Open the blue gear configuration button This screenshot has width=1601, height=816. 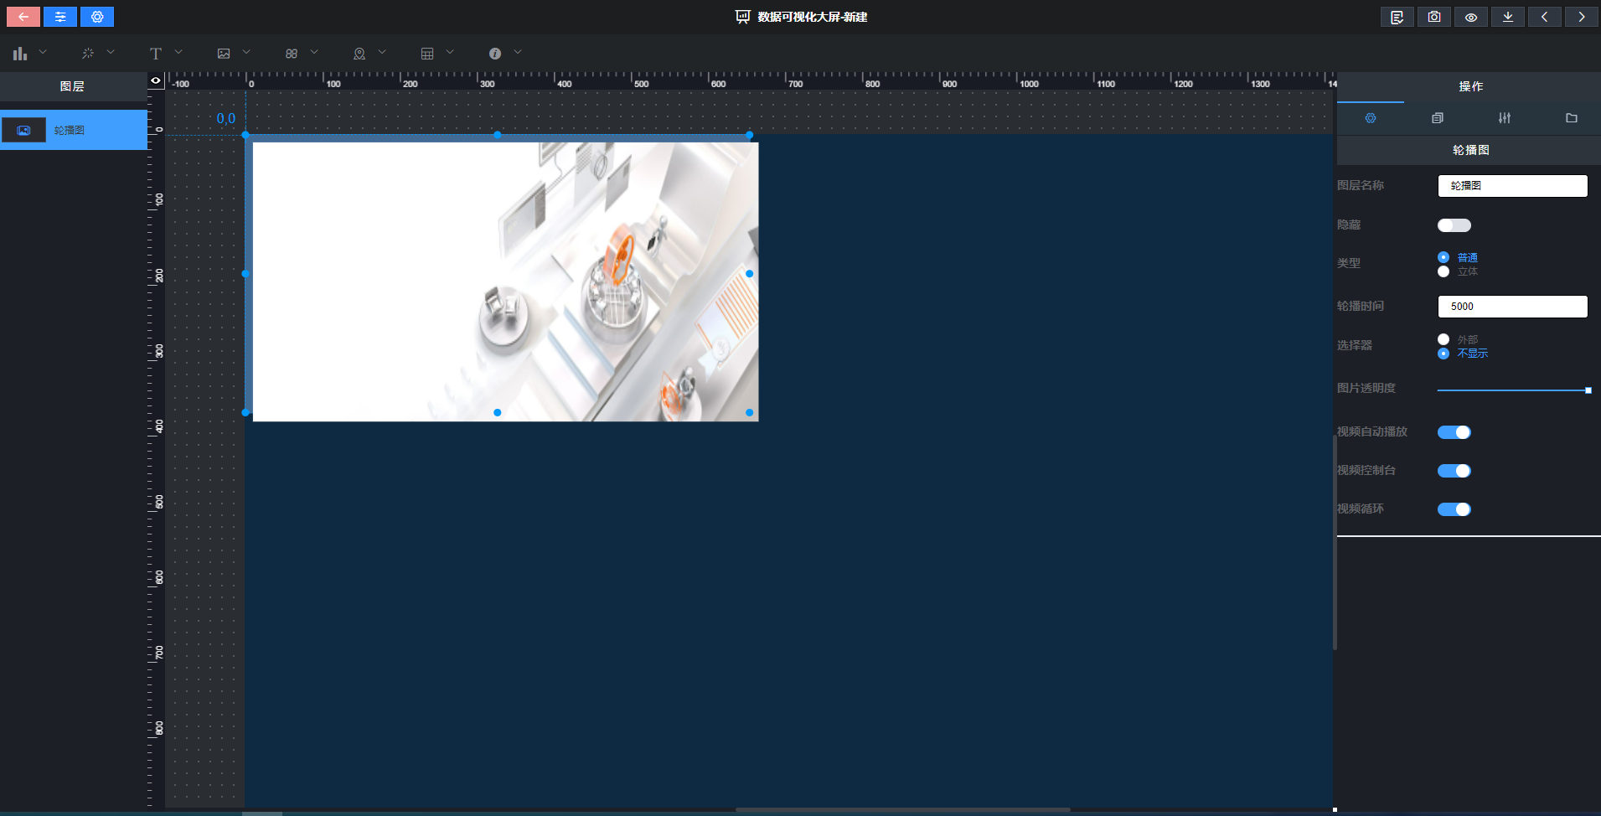coord(97,17)
